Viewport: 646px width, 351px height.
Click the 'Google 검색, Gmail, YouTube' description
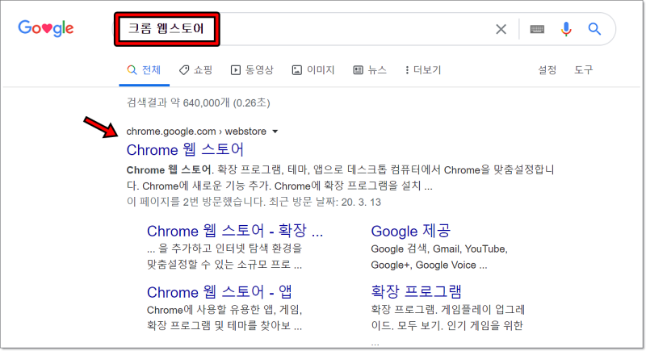coord(439,257)
